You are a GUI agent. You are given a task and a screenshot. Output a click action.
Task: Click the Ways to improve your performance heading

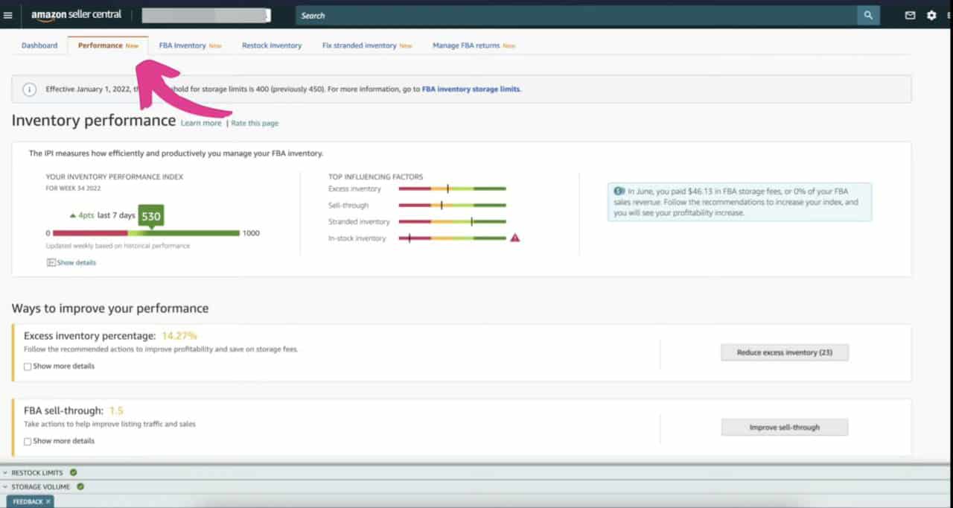click(x=110, y=308)
